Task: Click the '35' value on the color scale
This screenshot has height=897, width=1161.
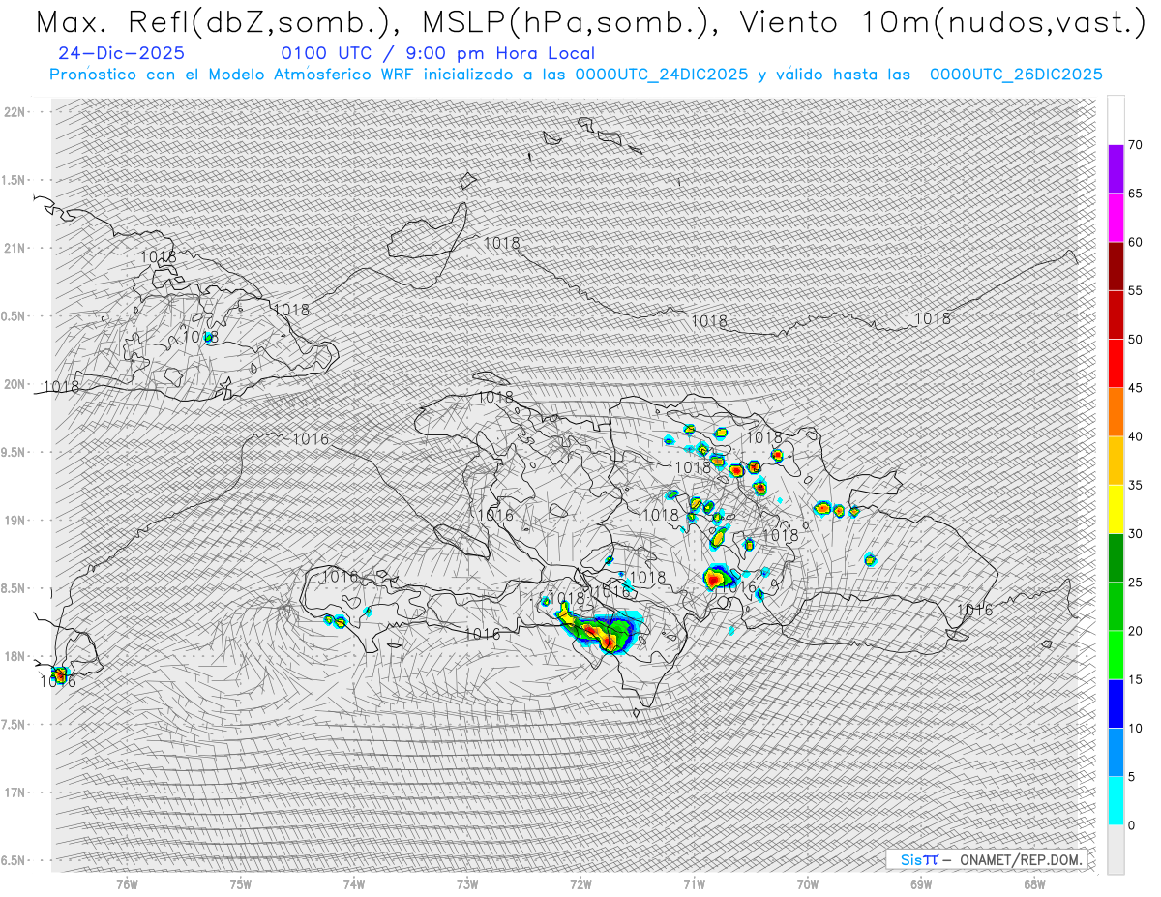Action: (1136, 486)
